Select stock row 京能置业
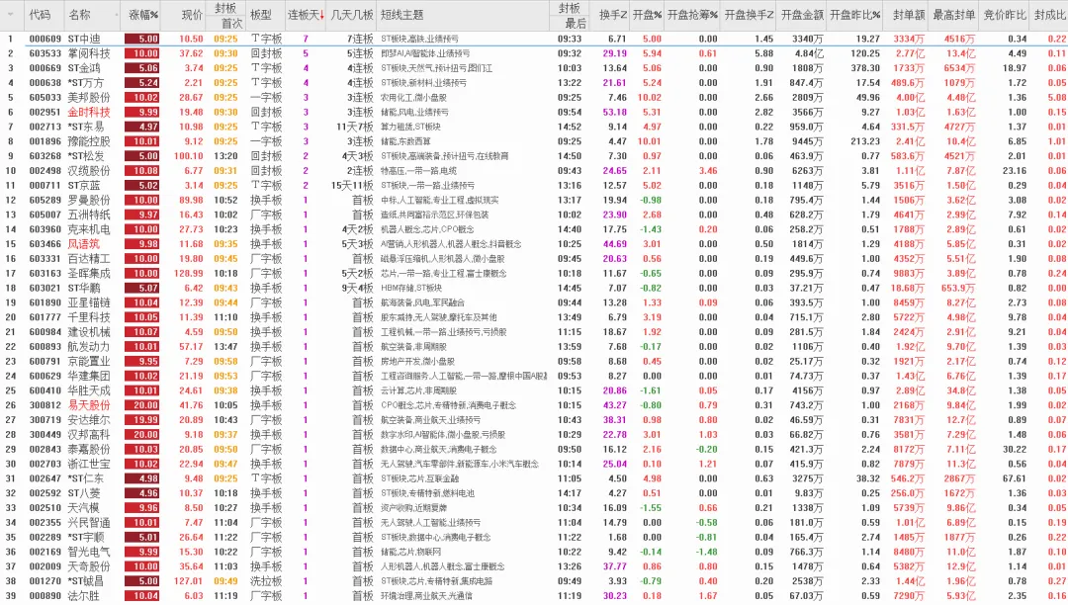The width and height of the screenshot is (1068, 605). [534, 362]
